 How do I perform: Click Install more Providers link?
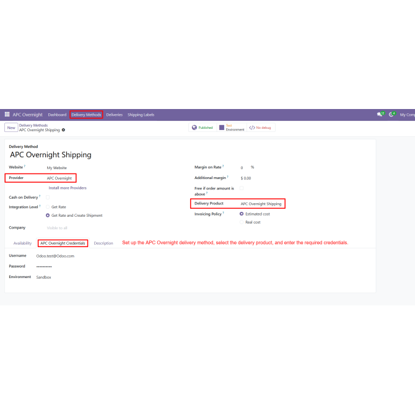point(68,188)
